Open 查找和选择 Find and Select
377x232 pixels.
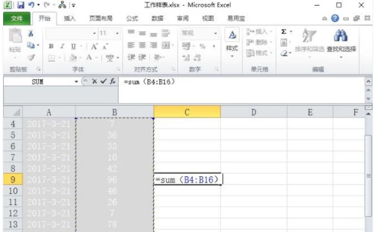[x=341, y=44]
